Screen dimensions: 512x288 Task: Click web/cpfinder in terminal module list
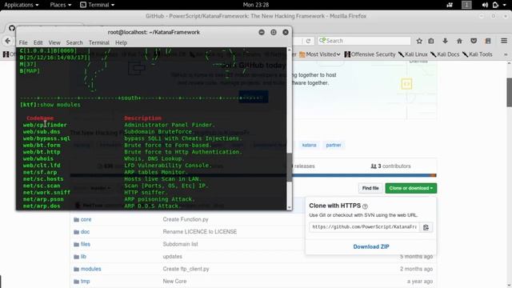(45, 125)
